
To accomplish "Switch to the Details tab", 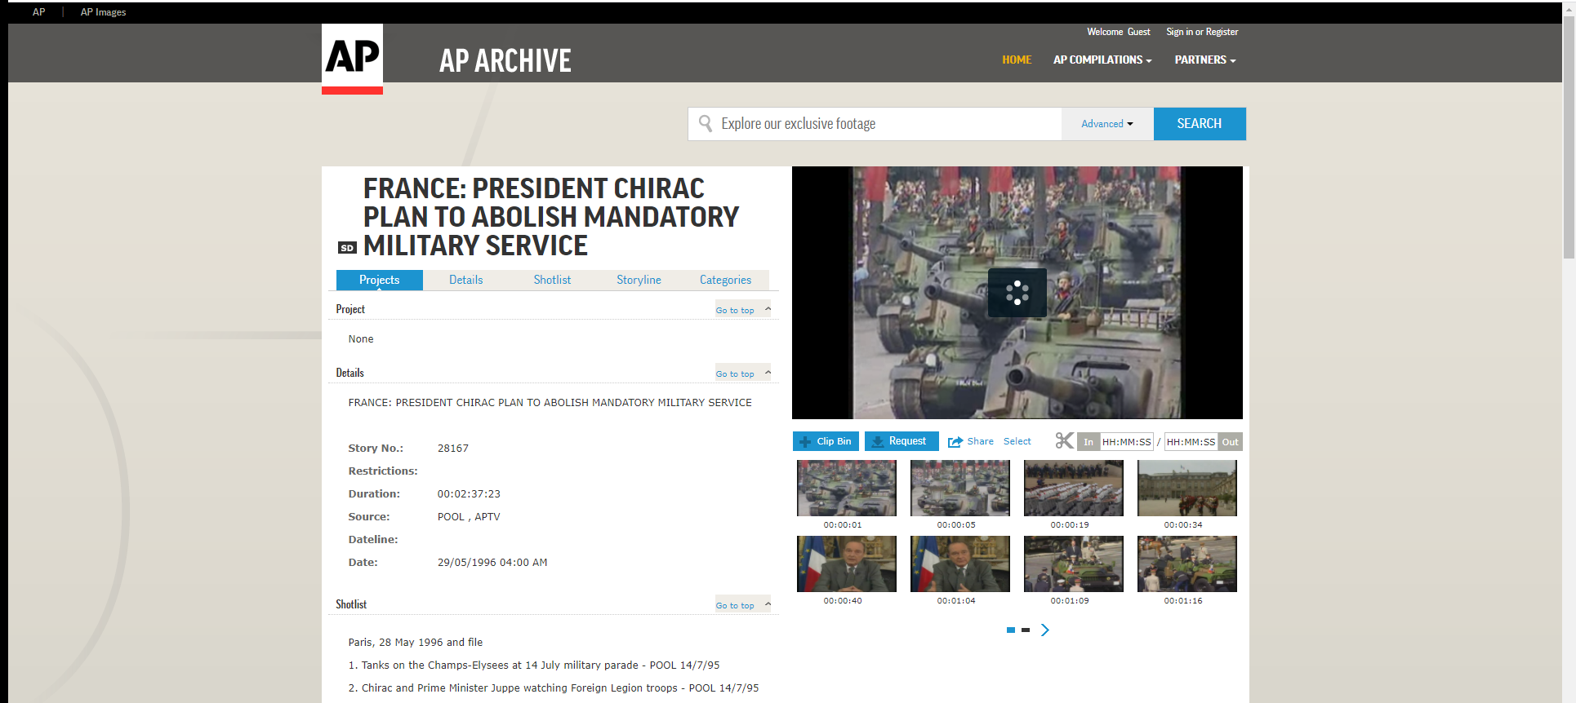I will [466, 280].
